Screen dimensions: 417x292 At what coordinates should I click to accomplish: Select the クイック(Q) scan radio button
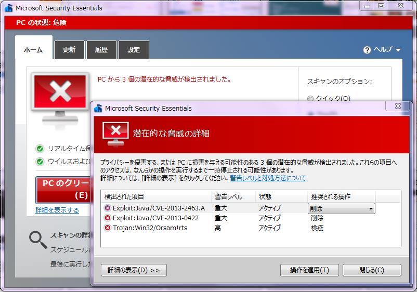point(310,99)
